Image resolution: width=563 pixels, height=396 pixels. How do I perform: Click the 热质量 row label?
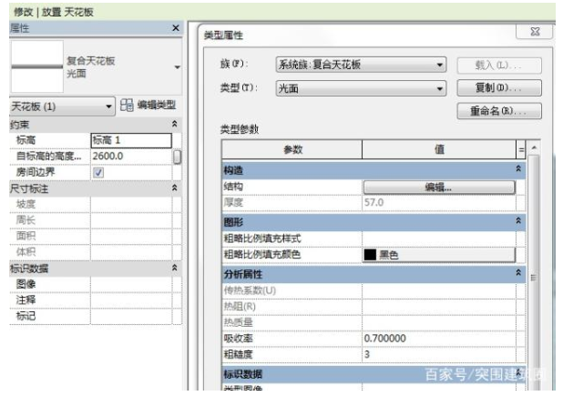238,322
